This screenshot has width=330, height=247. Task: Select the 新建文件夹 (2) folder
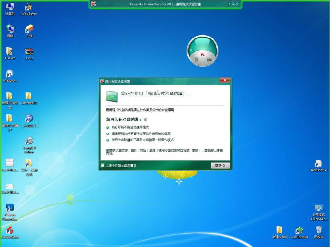click(10, 100)
